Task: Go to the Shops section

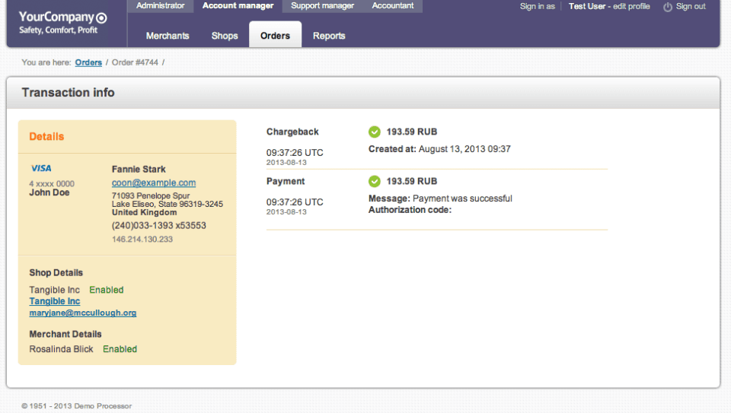Action: pos(225,36)
